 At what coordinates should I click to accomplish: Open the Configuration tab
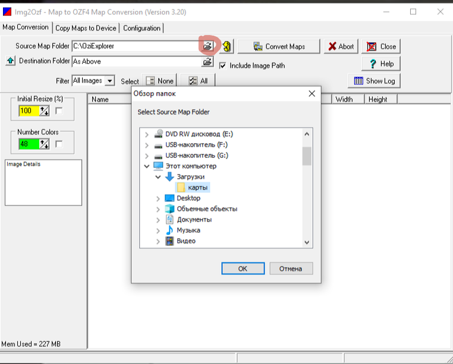(x=141, y=28)
